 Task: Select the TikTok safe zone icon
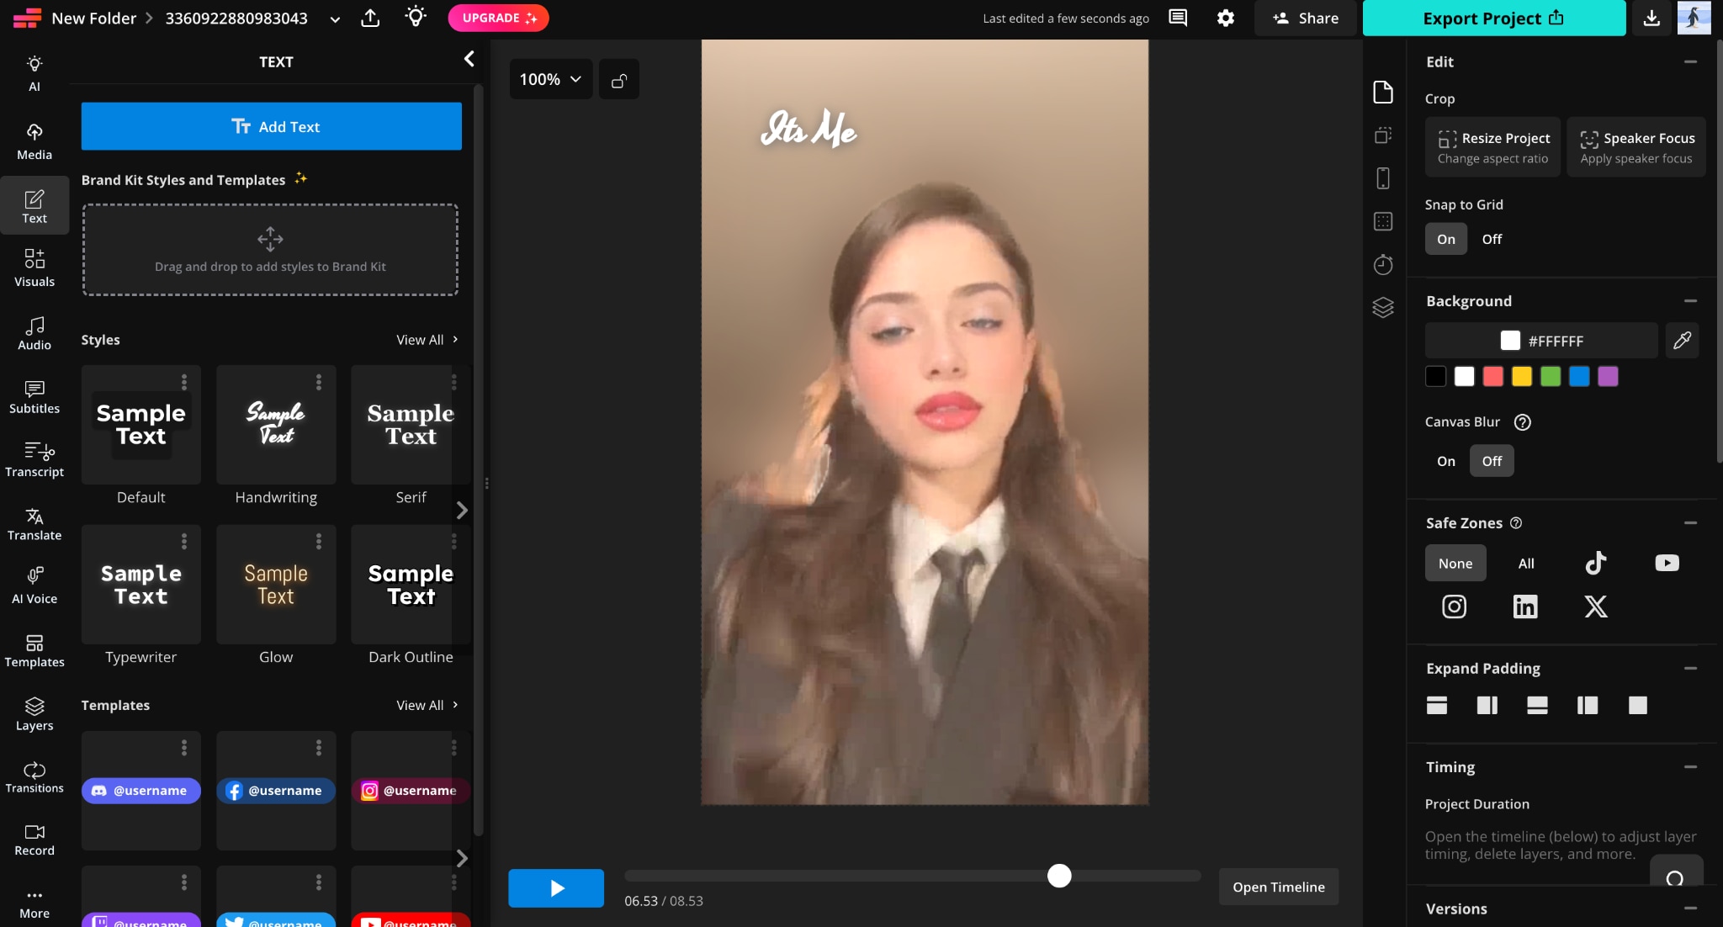coord(1595,563)
